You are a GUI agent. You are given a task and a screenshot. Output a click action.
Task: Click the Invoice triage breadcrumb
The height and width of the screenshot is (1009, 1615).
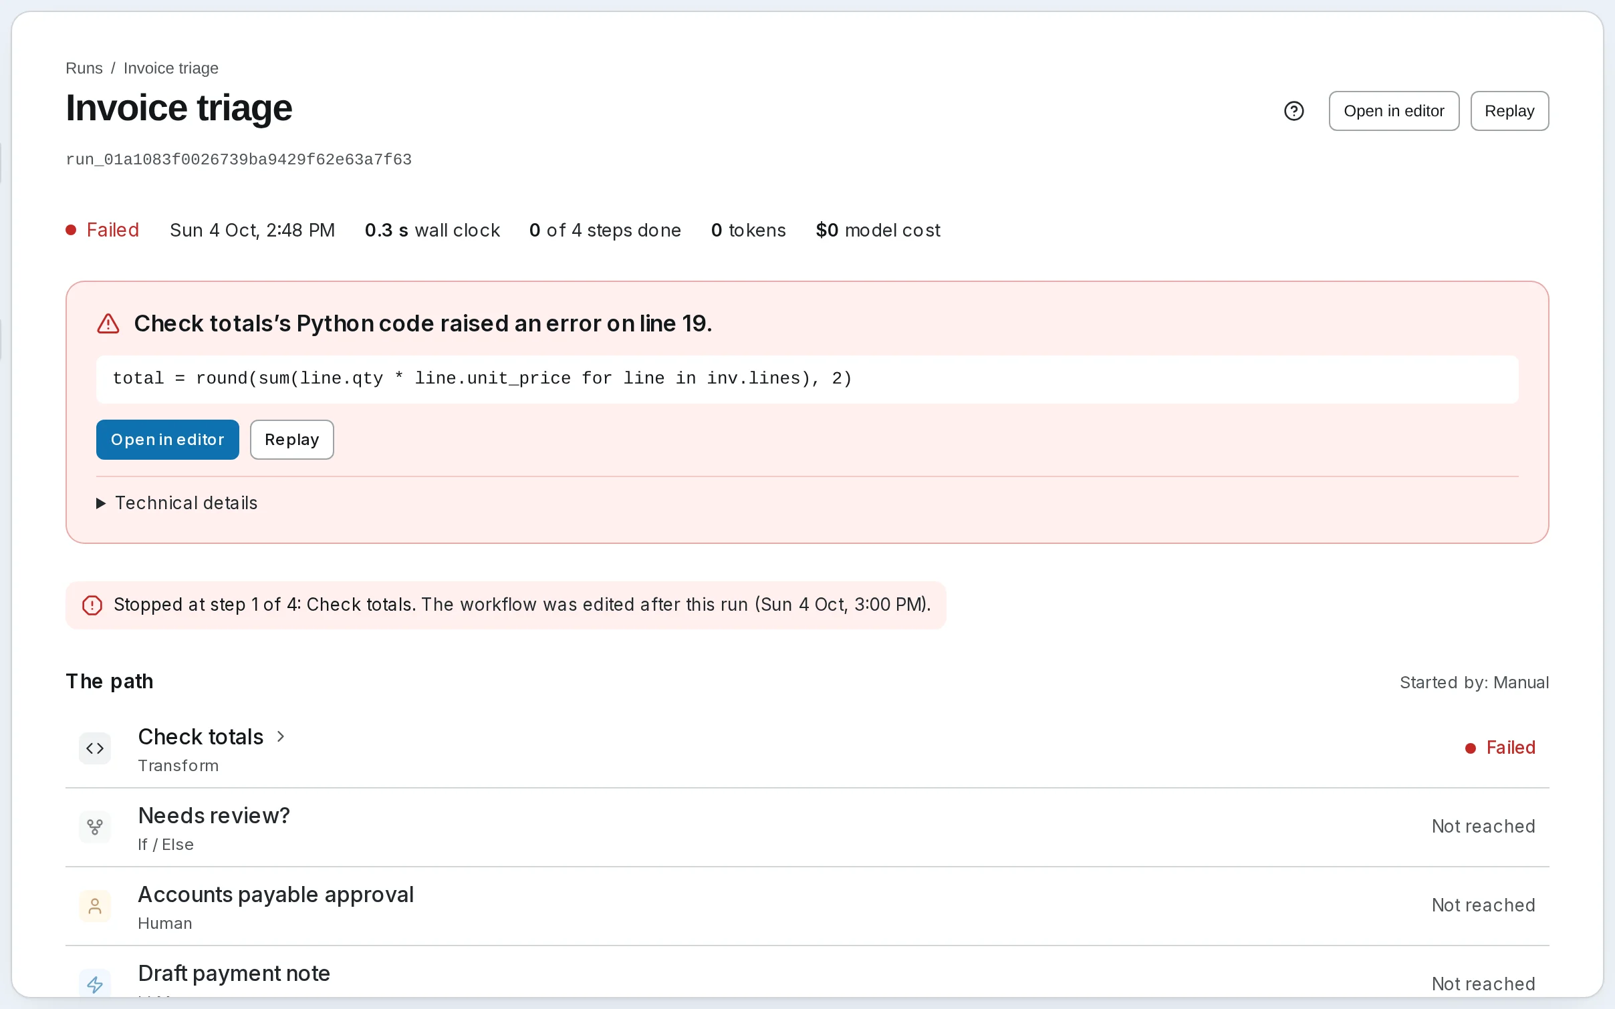point(171,68)
